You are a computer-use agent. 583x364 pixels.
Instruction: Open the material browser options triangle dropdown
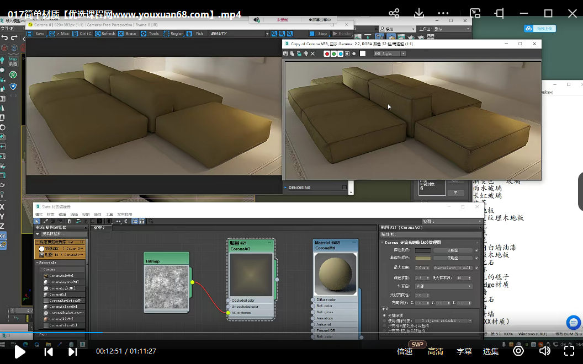[38, 234]
